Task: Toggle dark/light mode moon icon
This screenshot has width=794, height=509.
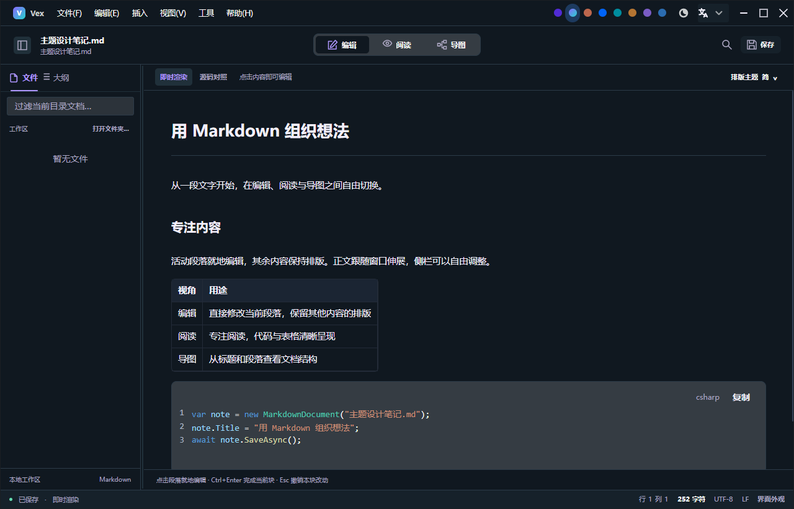Action: point(684,13)
